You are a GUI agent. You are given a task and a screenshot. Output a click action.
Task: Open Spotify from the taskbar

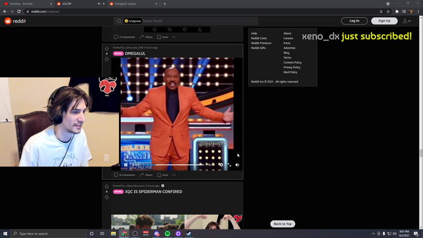tap(167, 233)
